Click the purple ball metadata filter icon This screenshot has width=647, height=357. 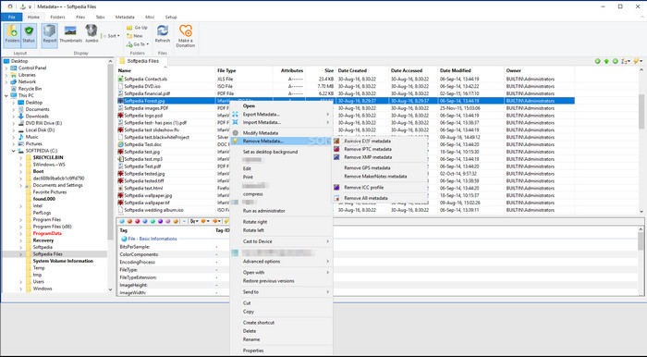click(x=161, y=222)
